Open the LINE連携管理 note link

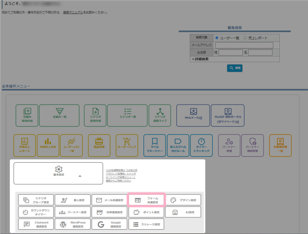[x=122, y=175]
